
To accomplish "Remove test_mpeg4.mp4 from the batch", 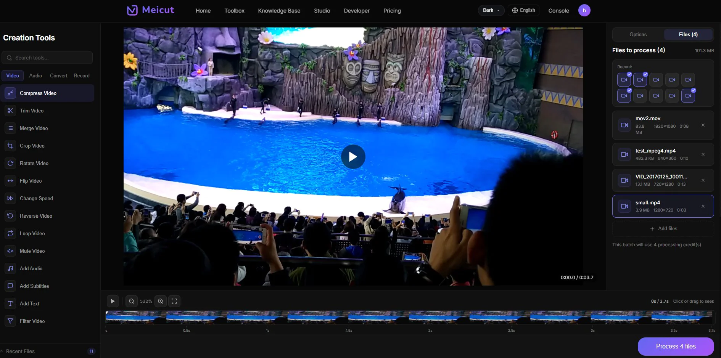I will coord(703,154).
